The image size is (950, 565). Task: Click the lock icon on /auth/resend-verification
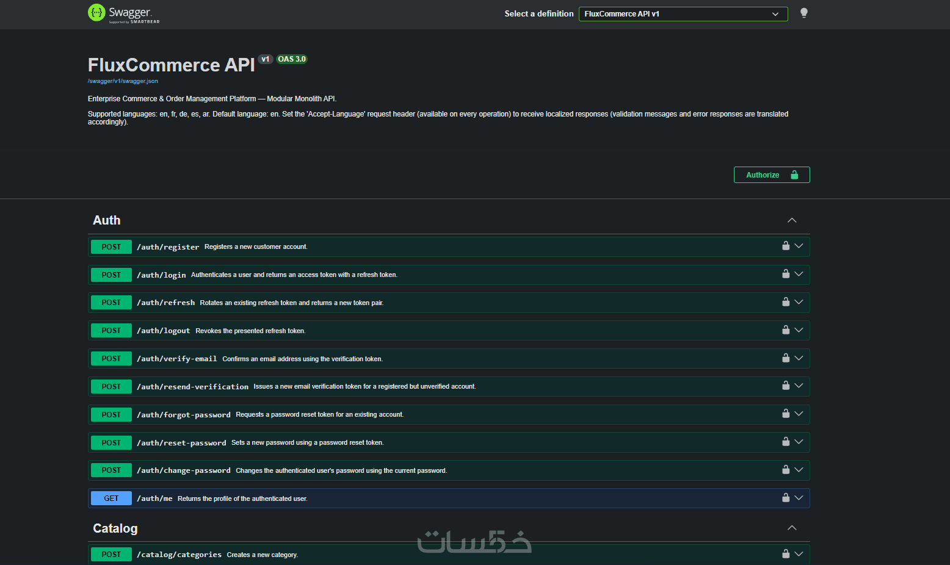pos(786,386)
